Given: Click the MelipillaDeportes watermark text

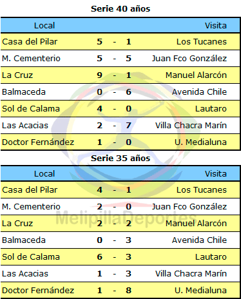Looking at the screenshot, I should (123, 217).
